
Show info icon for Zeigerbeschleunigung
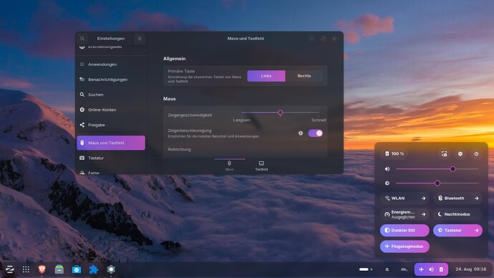pos(301,133)
